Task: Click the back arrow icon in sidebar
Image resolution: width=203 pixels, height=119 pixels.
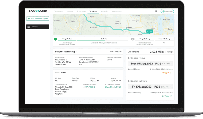Action: click(29, 18)
